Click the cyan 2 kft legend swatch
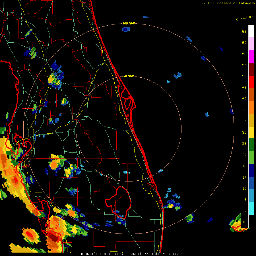 click(251, 208)
